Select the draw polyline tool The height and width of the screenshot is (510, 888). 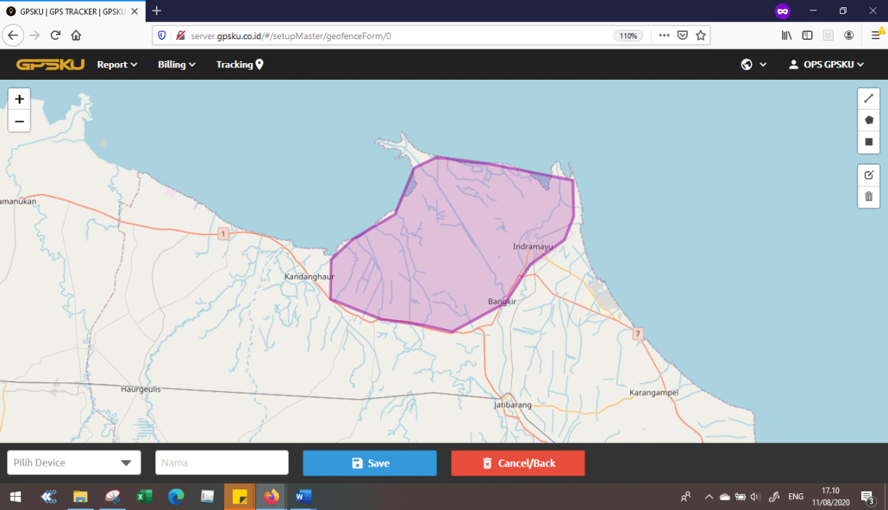868,99
